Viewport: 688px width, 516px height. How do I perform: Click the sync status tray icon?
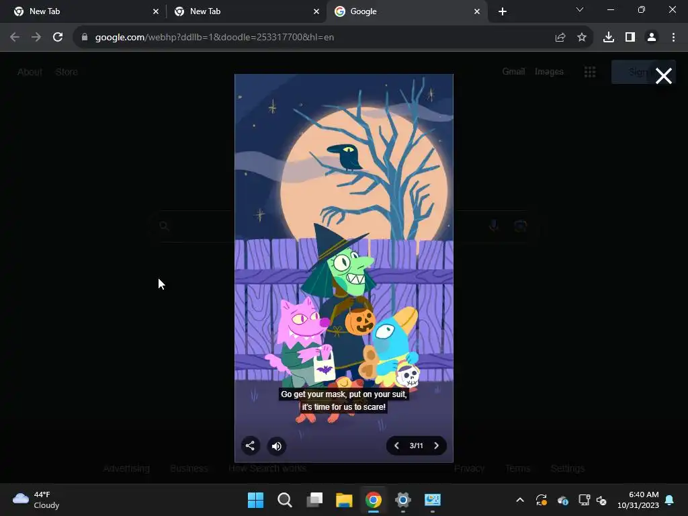click(542, 500)
